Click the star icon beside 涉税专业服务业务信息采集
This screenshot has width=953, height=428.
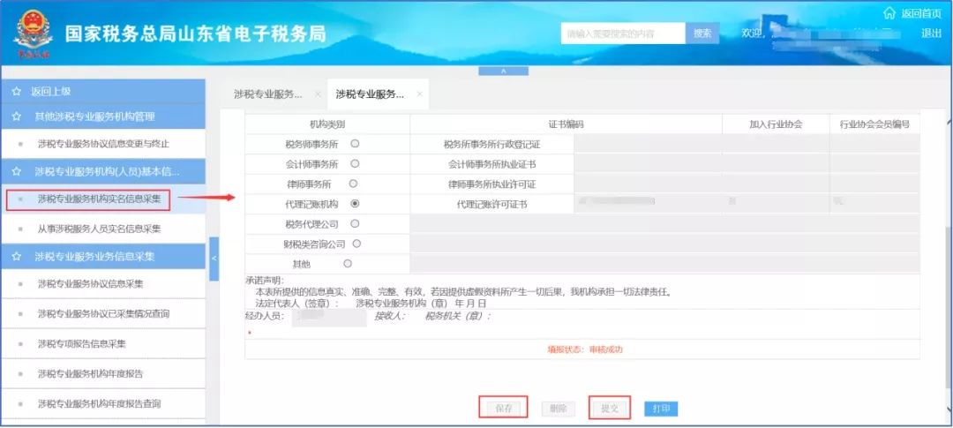[x=17, y=257]
